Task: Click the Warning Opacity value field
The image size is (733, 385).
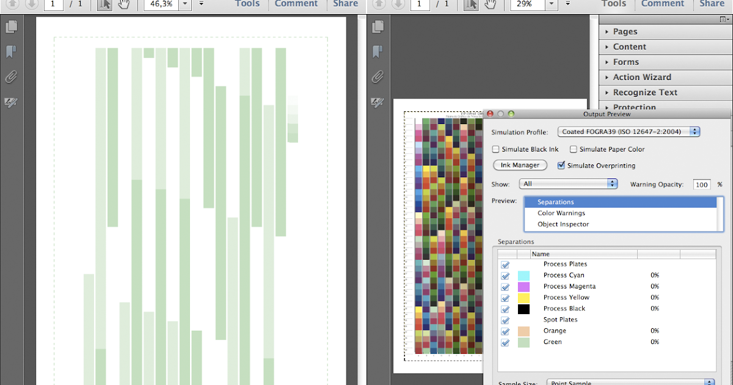Action: pyautogui.click(x=702, y=185)
